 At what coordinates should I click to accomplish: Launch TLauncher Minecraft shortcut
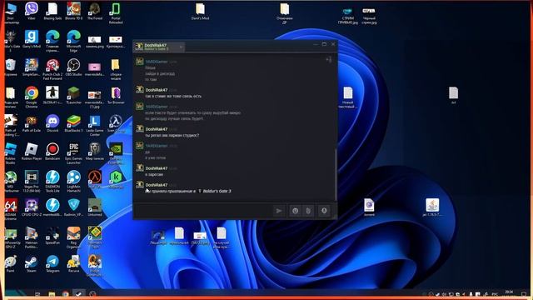pyautogui.click(x=74, y=95)
